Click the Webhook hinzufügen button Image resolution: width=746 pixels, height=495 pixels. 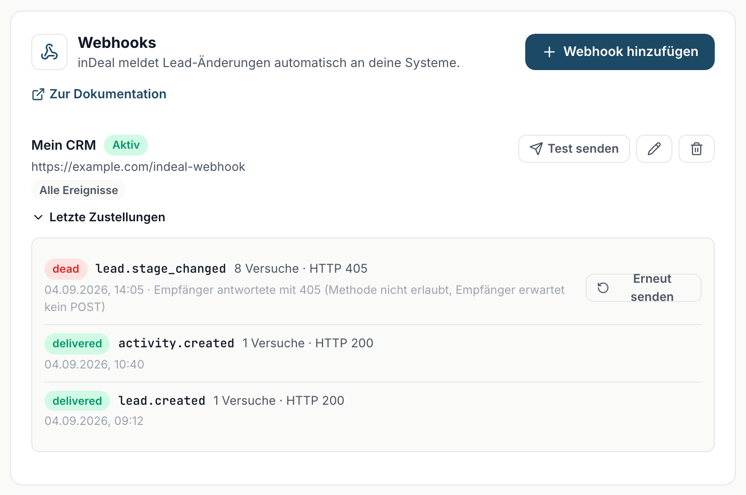click(x=619, y=52)
